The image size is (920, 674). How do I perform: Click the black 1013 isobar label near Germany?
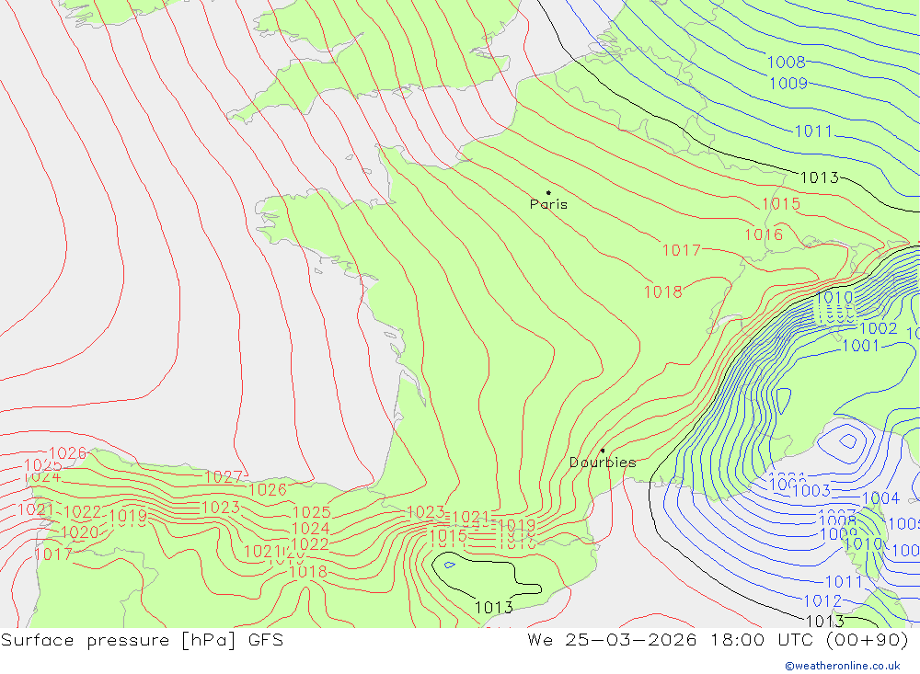click(x=819, y=177)
